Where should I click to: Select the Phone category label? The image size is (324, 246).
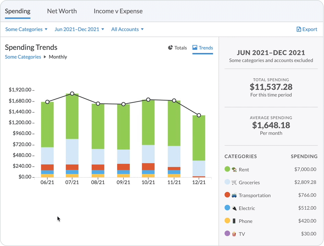pyautogui.click(x=246, y=221)
